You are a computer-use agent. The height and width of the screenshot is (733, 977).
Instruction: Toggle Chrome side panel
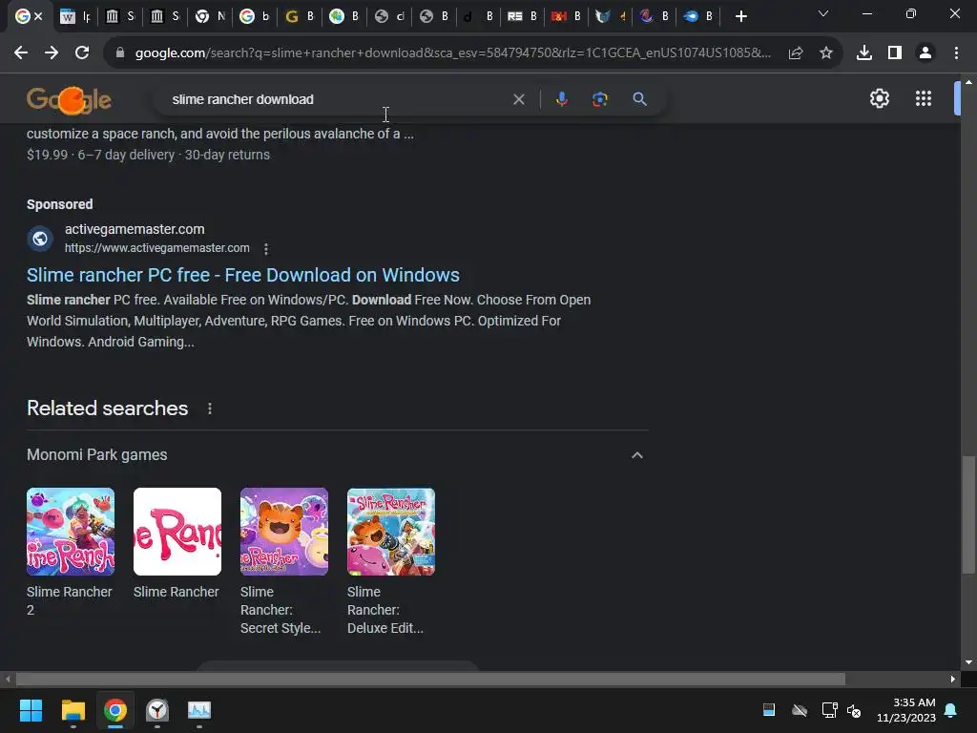pos(895,53)
